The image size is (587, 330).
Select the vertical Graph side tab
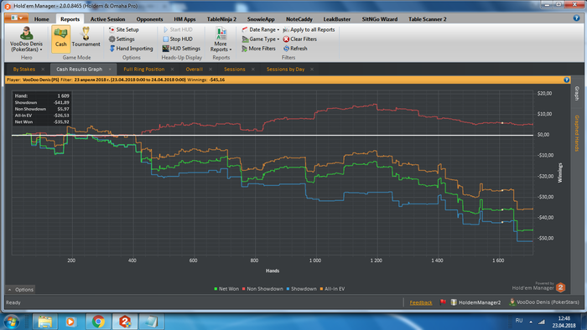pos(577,93)
